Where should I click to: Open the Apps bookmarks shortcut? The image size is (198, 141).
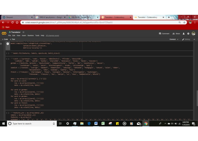tap(6, 27)
